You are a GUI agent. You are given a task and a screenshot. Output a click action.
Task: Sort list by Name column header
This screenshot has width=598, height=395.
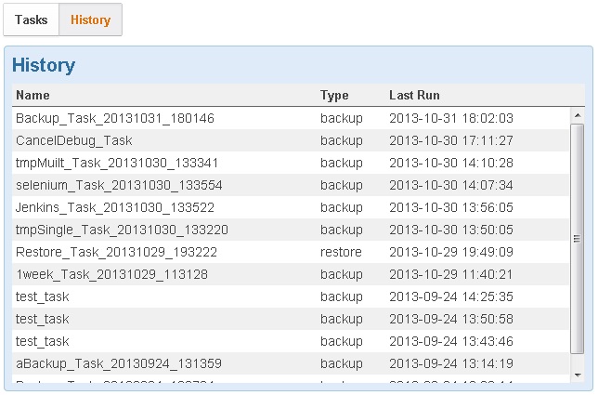point(33,95)
